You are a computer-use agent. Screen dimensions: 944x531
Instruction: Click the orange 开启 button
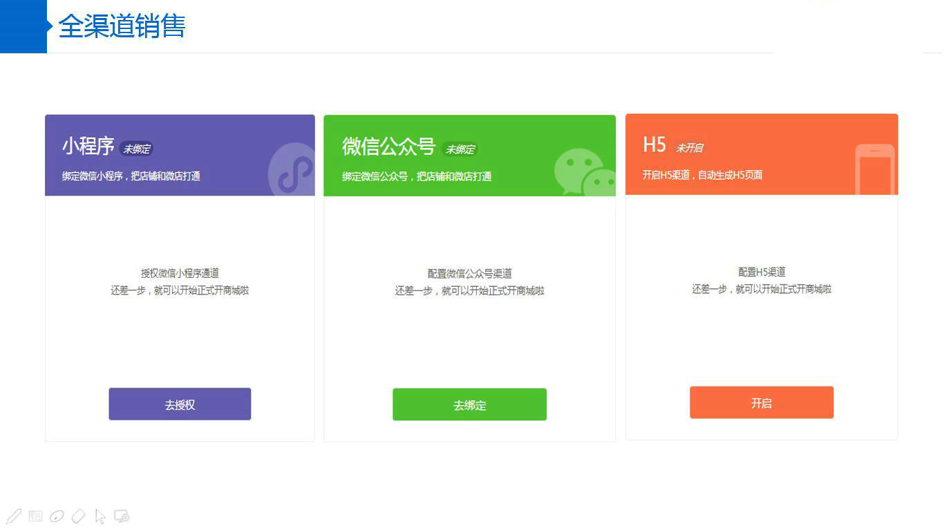[762, 402]
